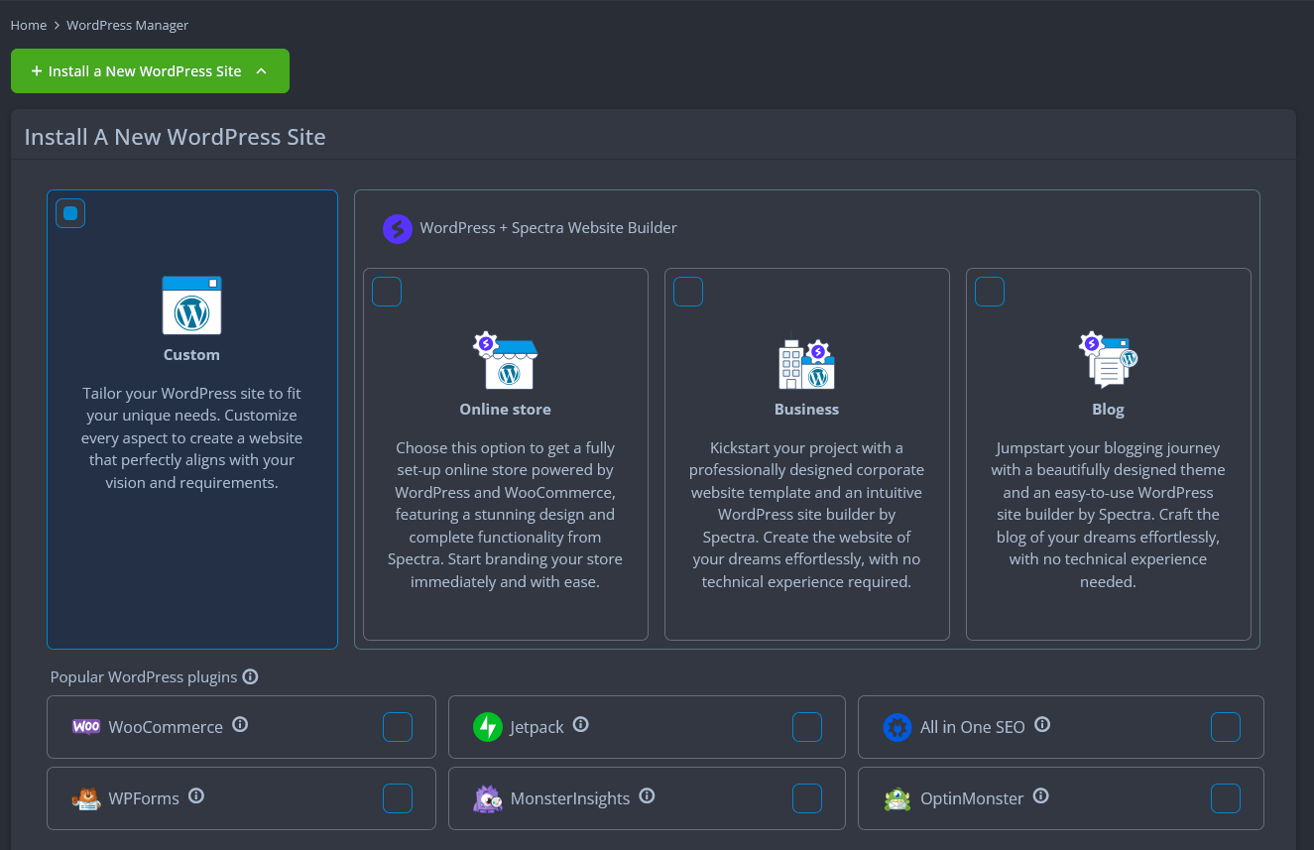Click the MonsterInsights info icon
The height and width of the screenshot is (850, 1314).
pos(647,796)
